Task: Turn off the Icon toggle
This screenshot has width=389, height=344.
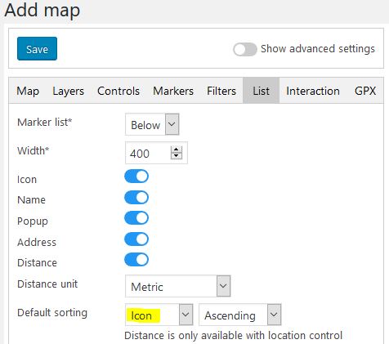Action: click(x=136, y=176)
